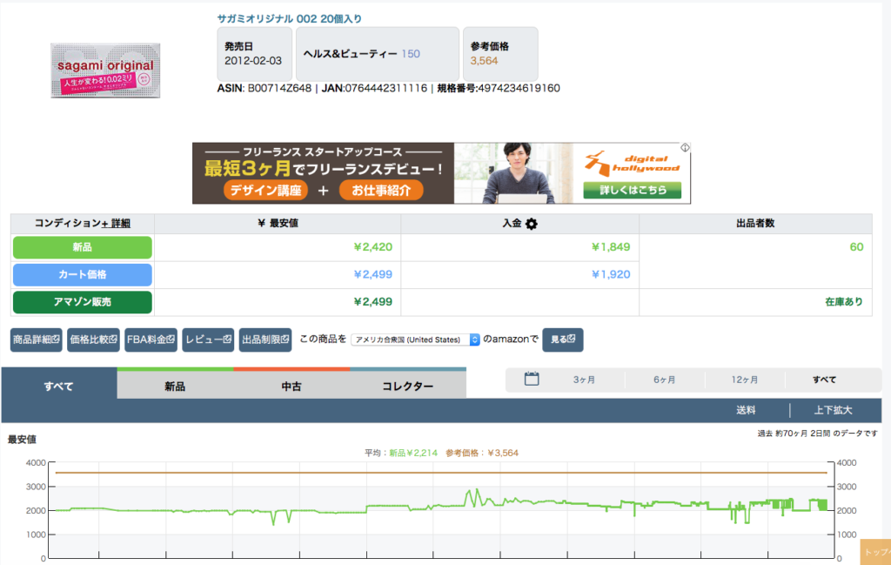Click the FBA料金 button
Screen dimensions: 891x565
151,340
